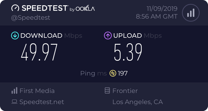This screenshot has width=208, height=111.
Task: Click the DOWNLOAD label text
Action: click(41, 36)
